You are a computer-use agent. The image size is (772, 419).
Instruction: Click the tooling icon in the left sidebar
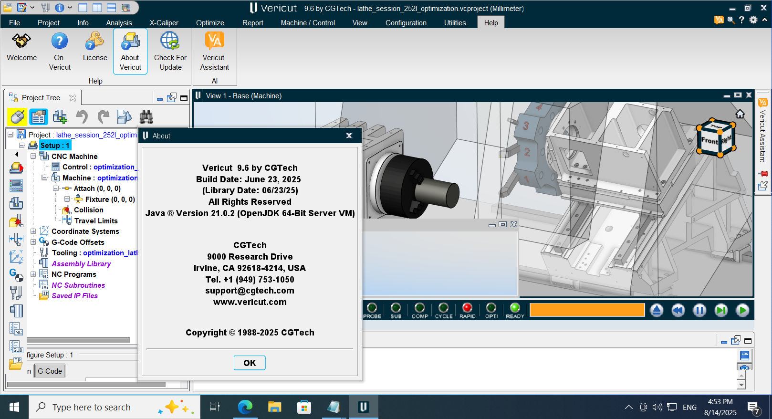tap(16, 292)
